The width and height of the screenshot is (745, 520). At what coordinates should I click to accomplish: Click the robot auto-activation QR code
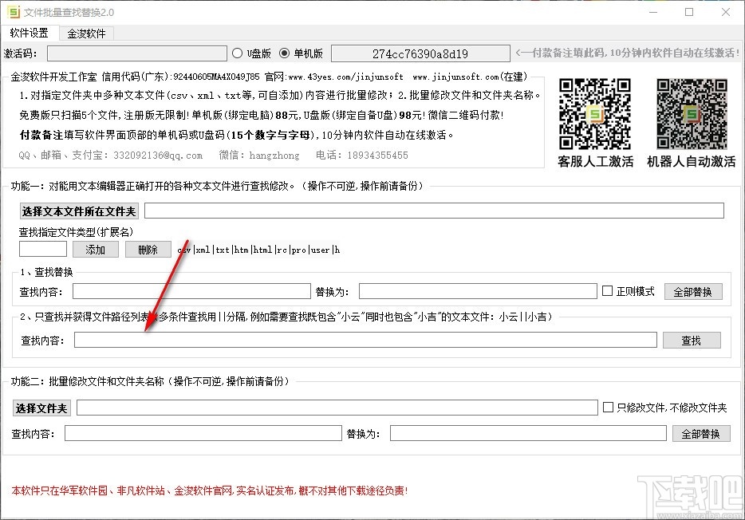[x=692, y=114]
